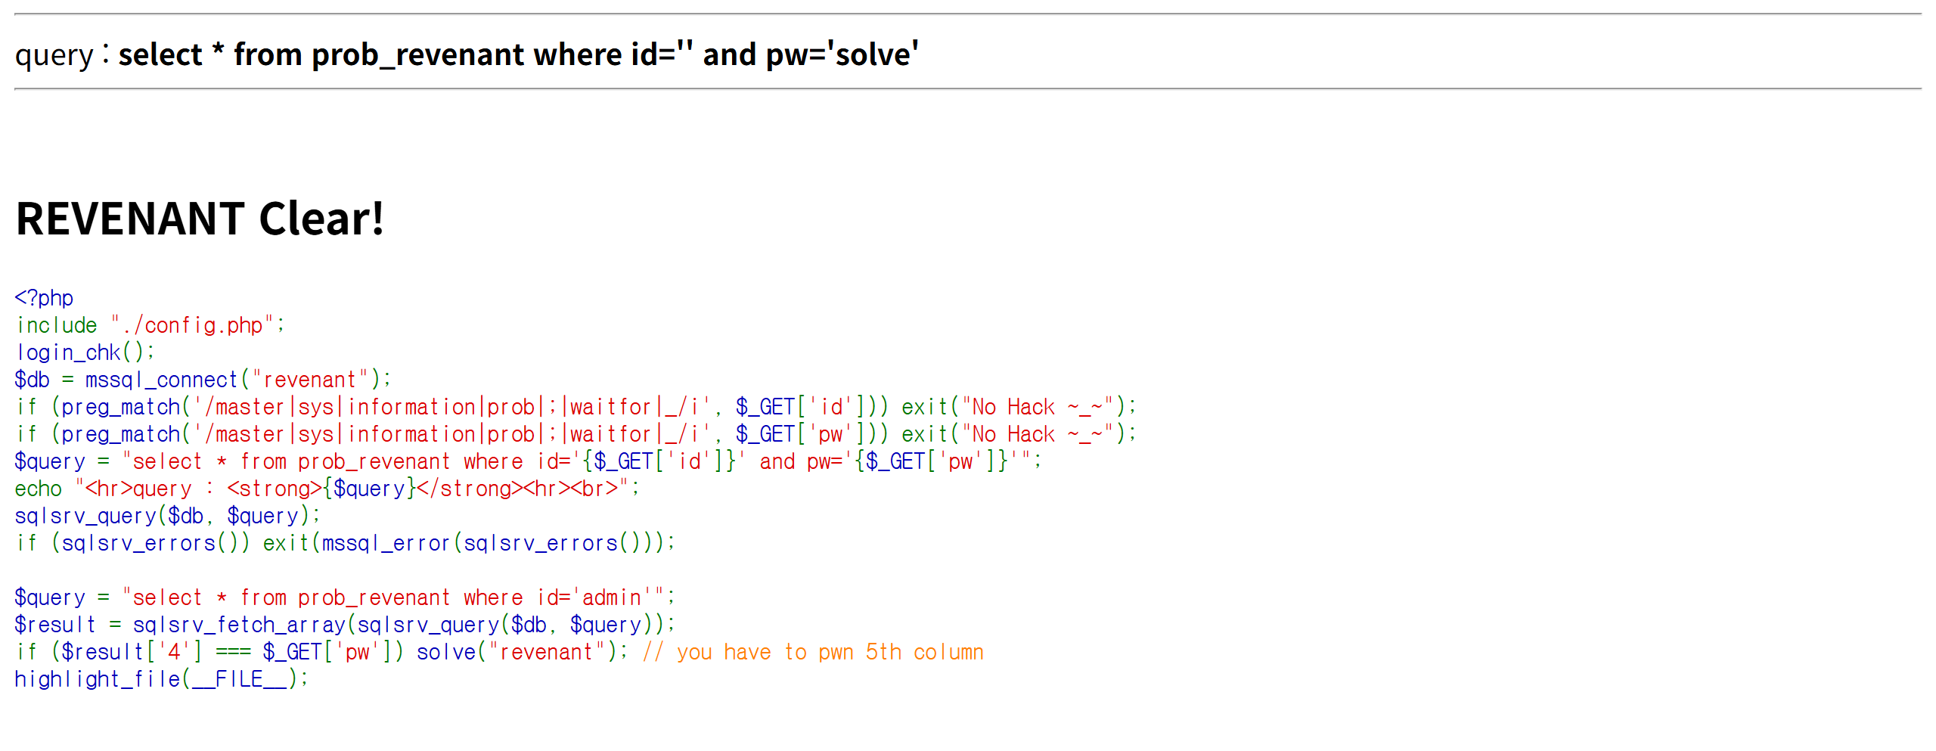Click the standalone sqlsrv_query($db, $query) line

(x=166, y=516)
